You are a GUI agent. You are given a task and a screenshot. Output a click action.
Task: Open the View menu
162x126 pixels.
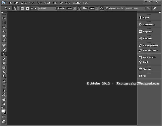[x=68, y=3]
